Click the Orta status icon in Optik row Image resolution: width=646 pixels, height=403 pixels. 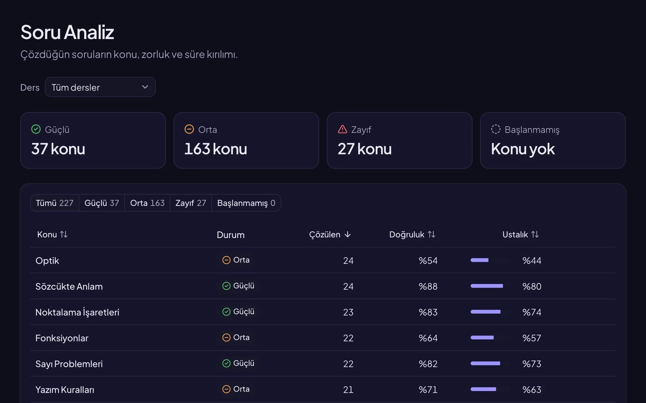[x=226, y=260]
